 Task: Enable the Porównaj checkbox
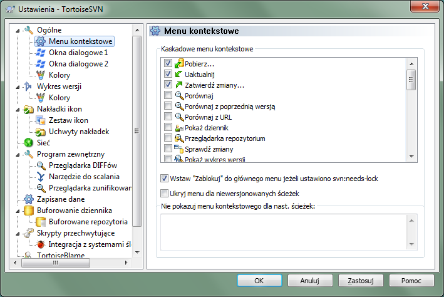[168, 95]
